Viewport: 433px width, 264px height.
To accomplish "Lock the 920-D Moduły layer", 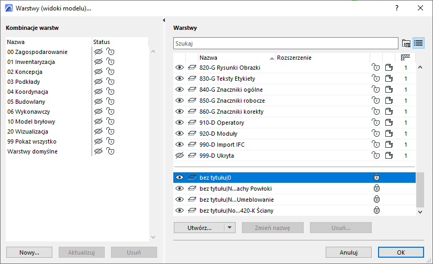I will [376, 134].
